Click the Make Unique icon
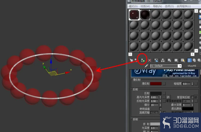The height and width of the screenshot is (132, 201). (163, 60)
